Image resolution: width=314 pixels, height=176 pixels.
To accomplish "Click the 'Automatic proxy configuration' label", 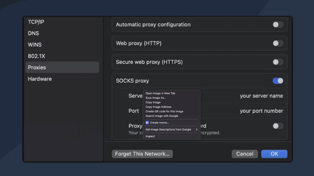I will click(153, 24).
